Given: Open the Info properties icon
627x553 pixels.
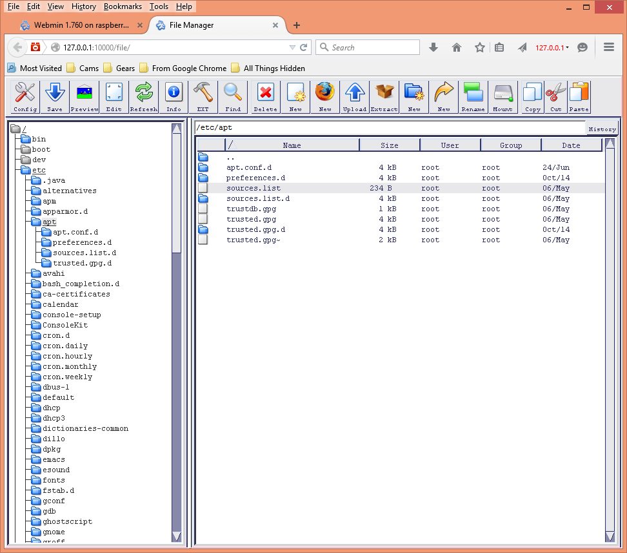Looking at the screenshot, I should tap(174, 97).
